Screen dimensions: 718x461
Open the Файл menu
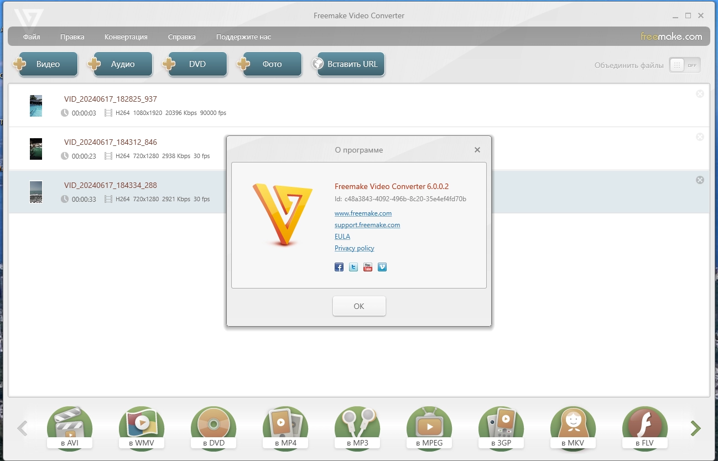[x=32, y=37]
